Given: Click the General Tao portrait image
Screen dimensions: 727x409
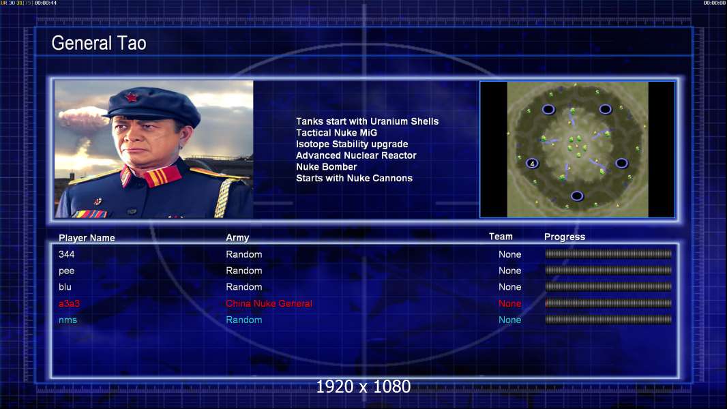Looking at the screenshot, I should [x=154, y=149].
